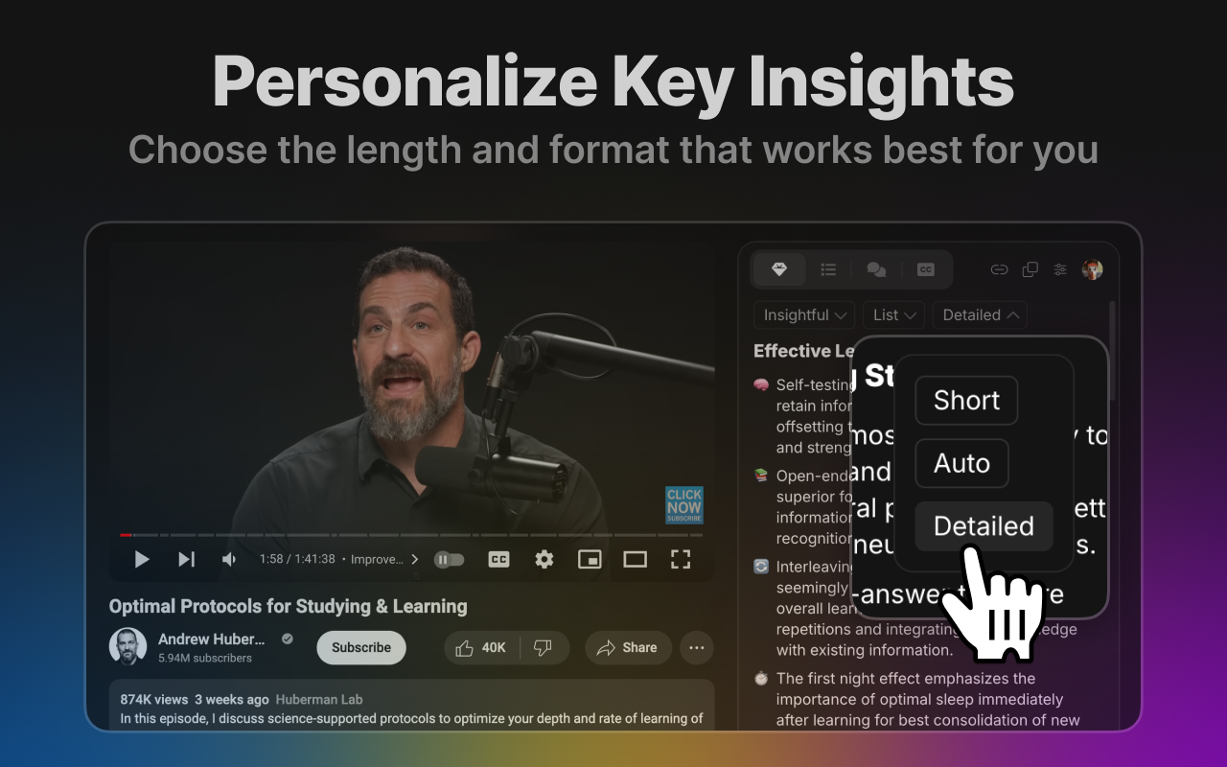
Task: Click the user profile avatar in the panel
Action: point(1092,269)
